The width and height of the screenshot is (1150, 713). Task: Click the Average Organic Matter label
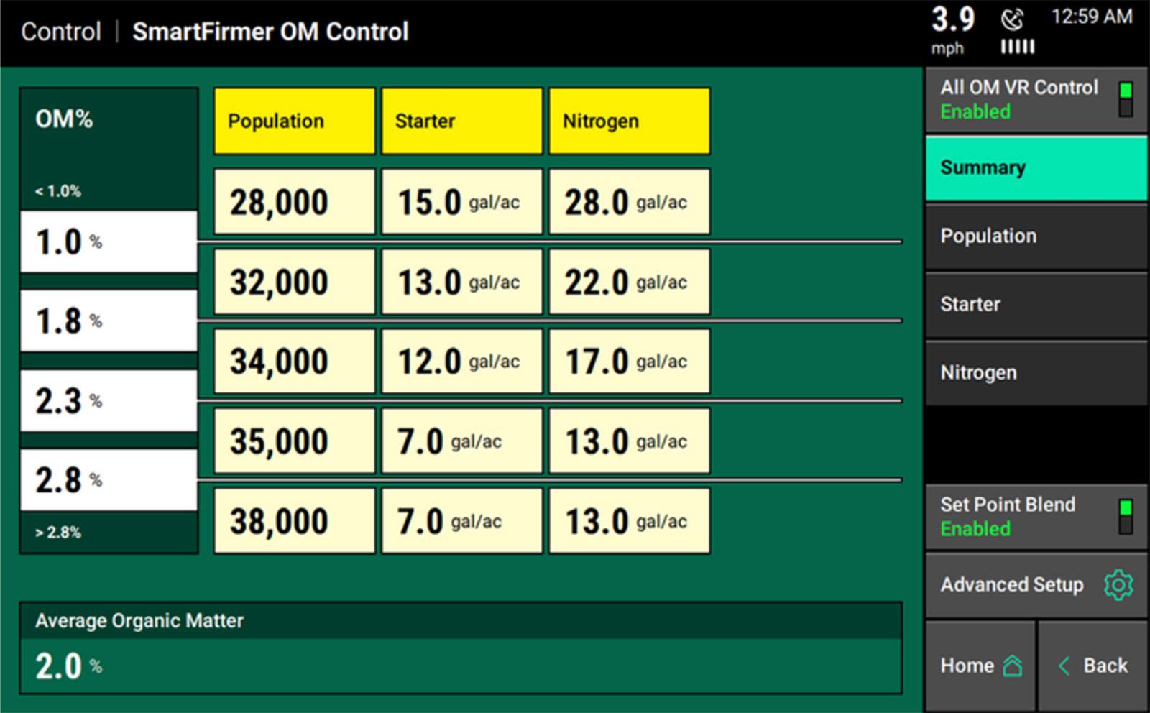pyautogui.click(x=139, y=621)
